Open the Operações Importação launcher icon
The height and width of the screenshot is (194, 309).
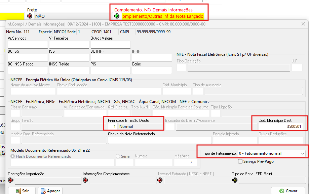[x=10, y=180]
